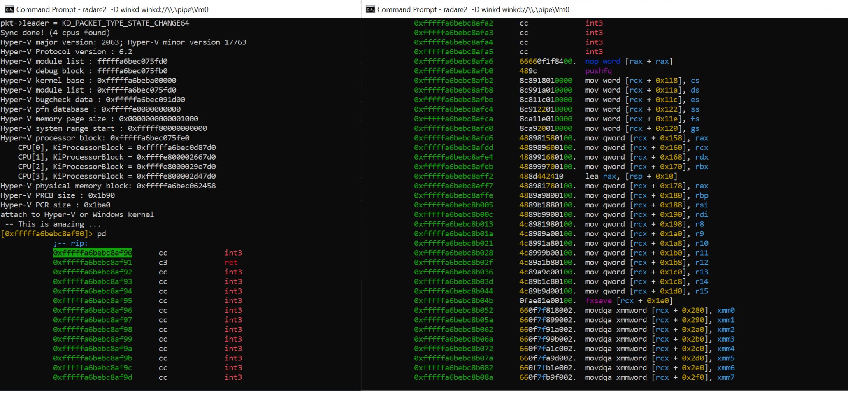Click the ';-- rip:' label
Viewport: 848px width, 393px height.
70,243
